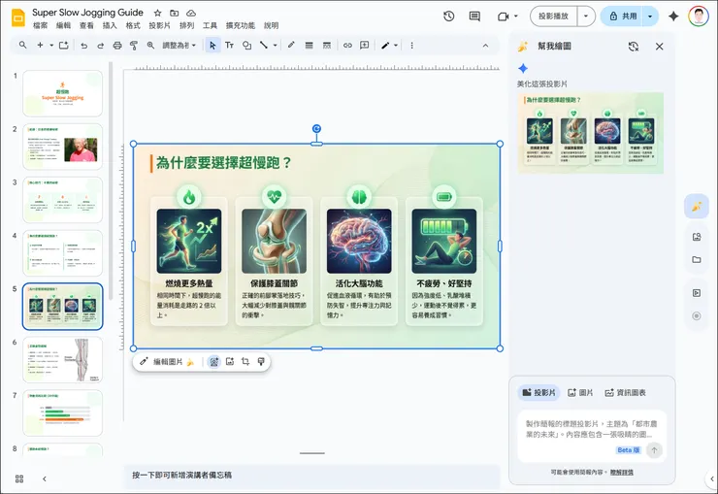Click the zoom tool icon
Viewport: 718px width, 494px height.
150,45
